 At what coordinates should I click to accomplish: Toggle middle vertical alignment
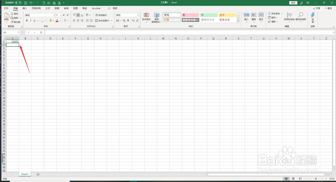78,15
